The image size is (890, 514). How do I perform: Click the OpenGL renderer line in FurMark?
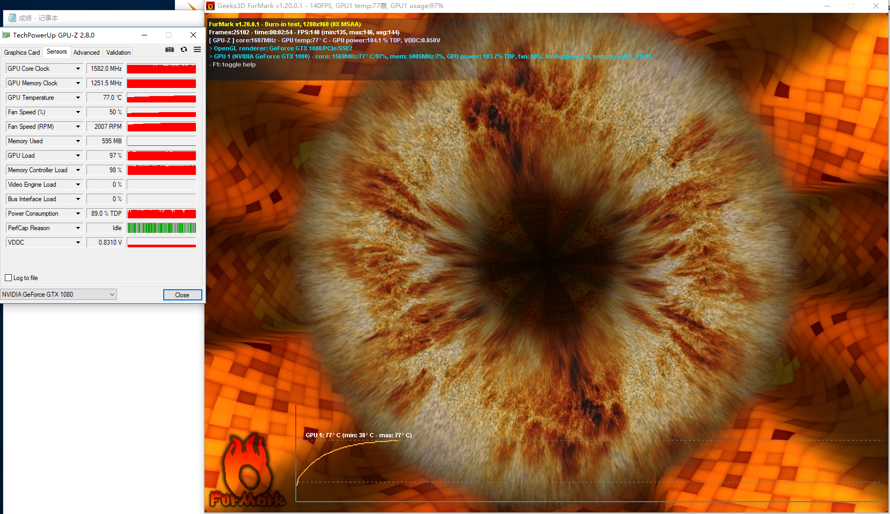pos(281,48)
